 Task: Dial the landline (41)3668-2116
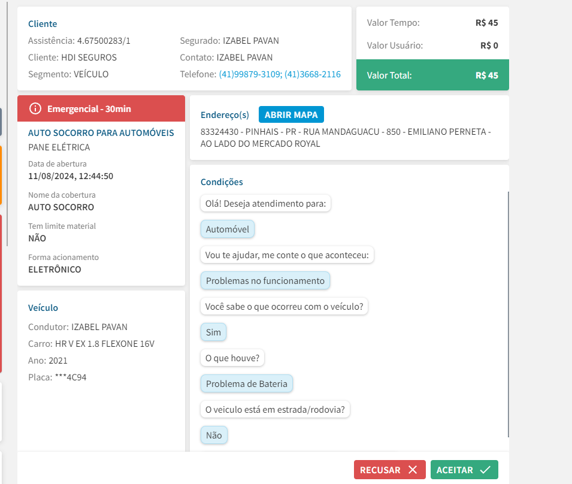point(313,74)
